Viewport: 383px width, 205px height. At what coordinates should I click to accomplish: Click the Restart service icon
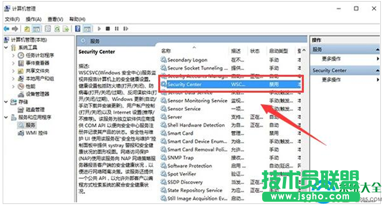(x=126, y=29)
